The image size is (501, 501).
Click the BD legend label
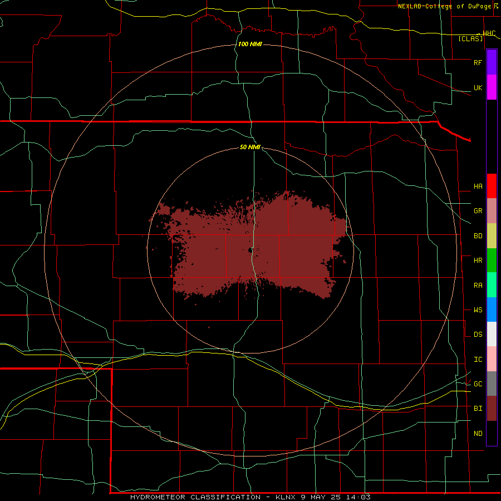[478, 236]
